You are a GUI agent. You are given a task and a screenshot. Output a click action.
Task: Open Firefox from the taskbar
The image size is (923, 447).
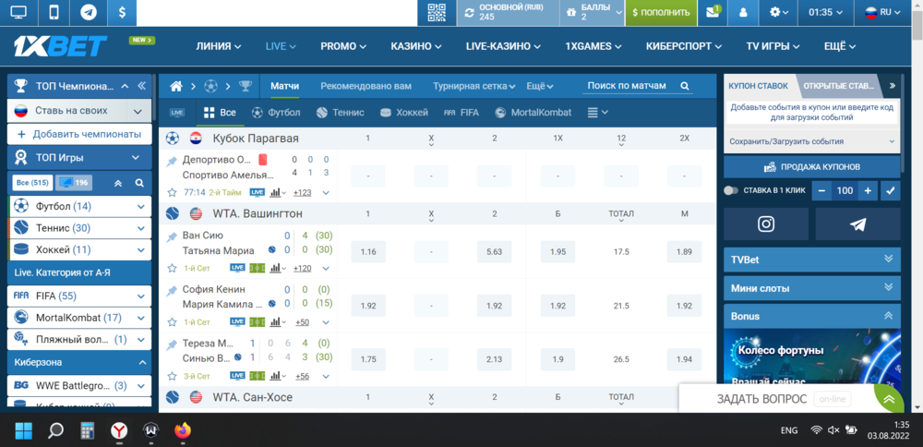183,431
